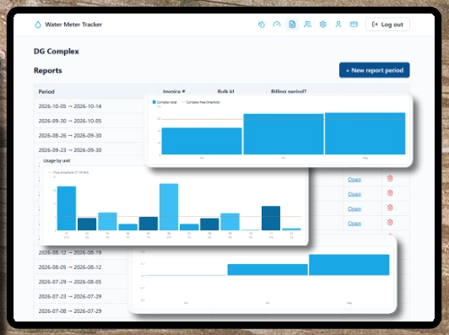Viewport: 449px width, 335px height.
Task: Click the water drop logo icon
Action: [38, 24]
